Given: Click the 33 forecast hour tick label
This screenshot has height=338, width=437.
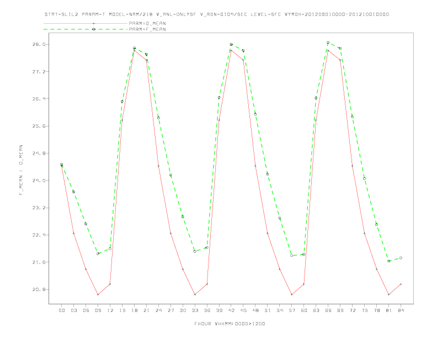Looking at the screenshot, I should click(195, 310).
